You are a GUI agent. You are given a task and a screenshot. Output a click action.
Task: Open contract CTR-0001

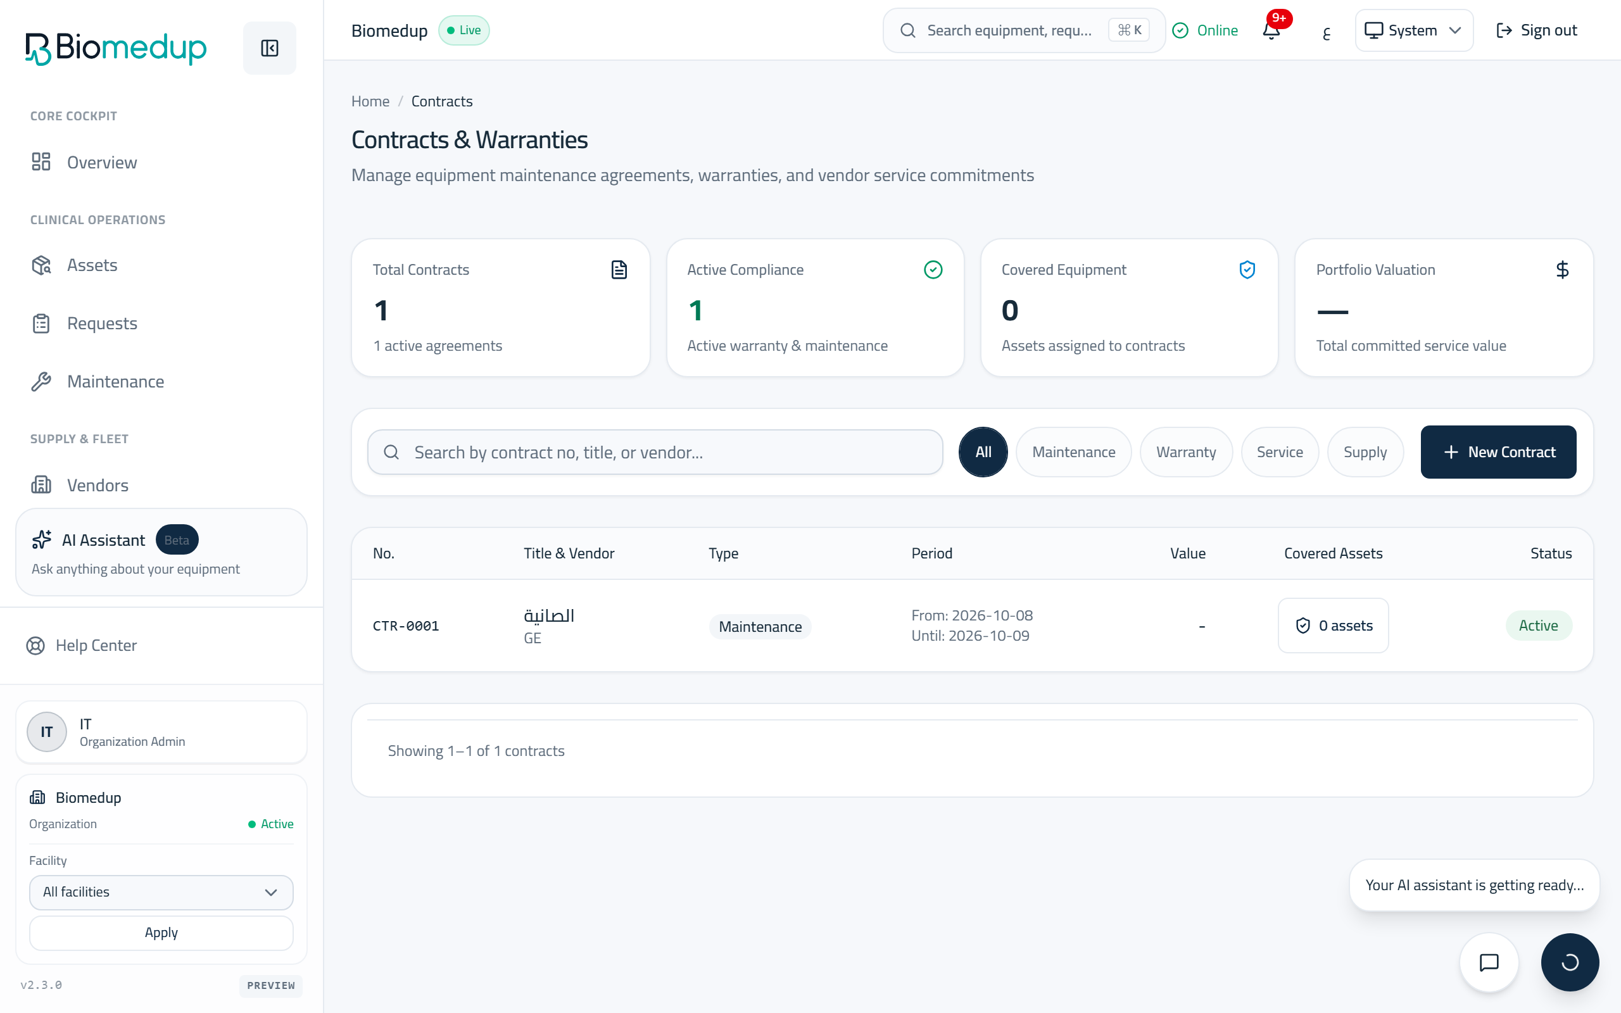coord(406,626)
